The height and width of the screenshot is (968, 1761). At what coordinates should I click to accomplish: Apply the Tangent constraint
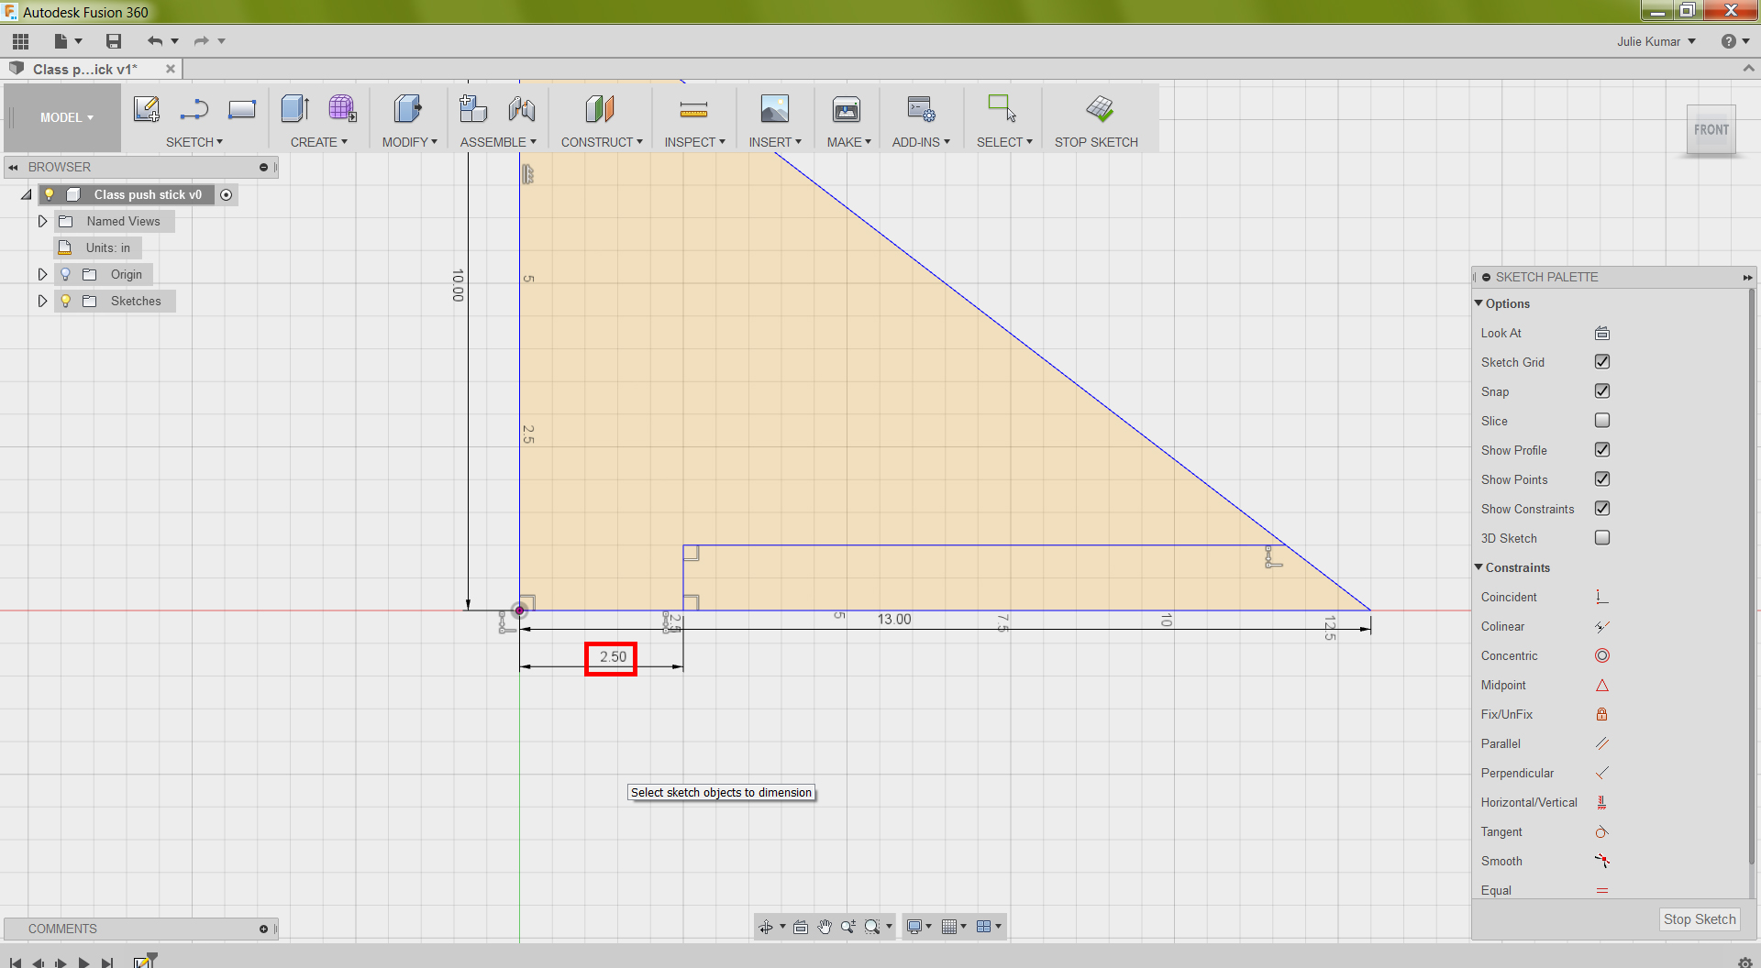[x=1602, y=832]
